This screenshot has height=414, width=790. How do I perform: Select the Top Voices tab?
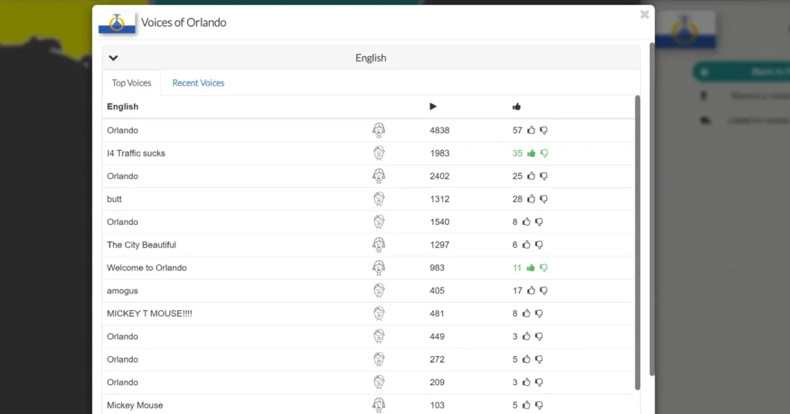pos(131,83)
